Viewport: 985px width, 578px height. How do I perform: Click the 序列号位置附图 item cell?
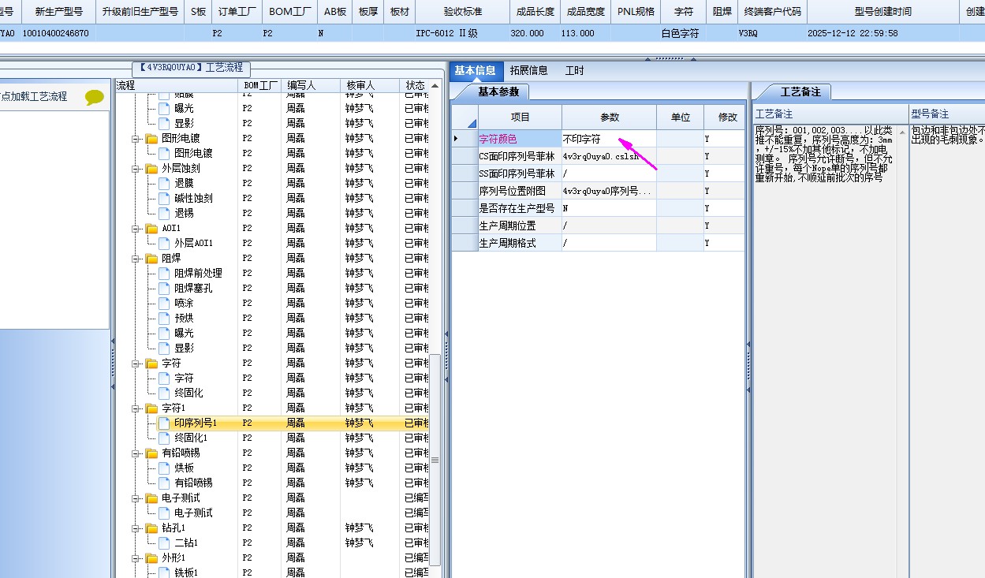[519, 191]
